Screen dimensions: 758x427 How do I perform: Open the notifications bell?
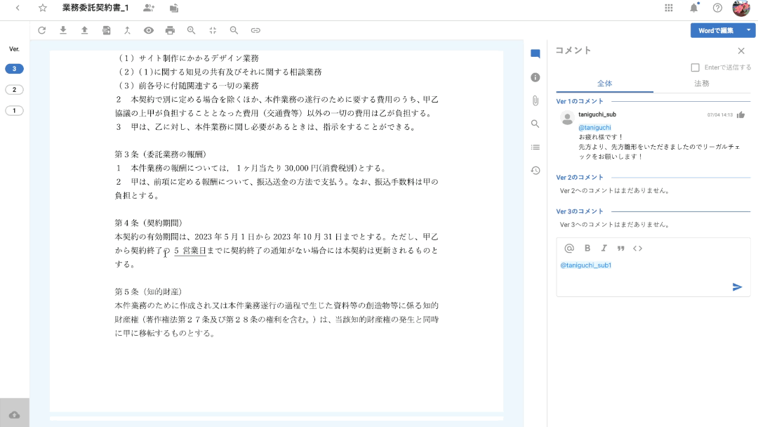coord(693,8)
